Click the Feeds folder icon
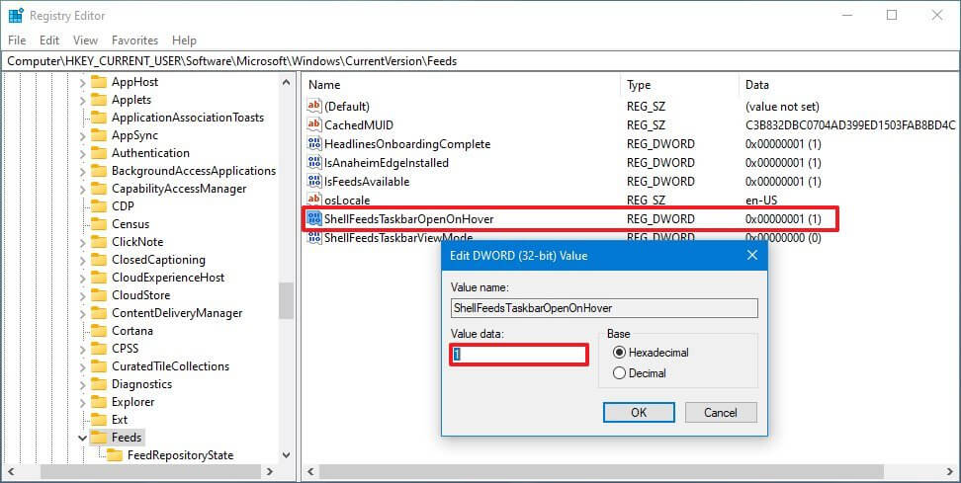Image resolution: width=961 pixels, height=483 pixels. click(99, 438)
